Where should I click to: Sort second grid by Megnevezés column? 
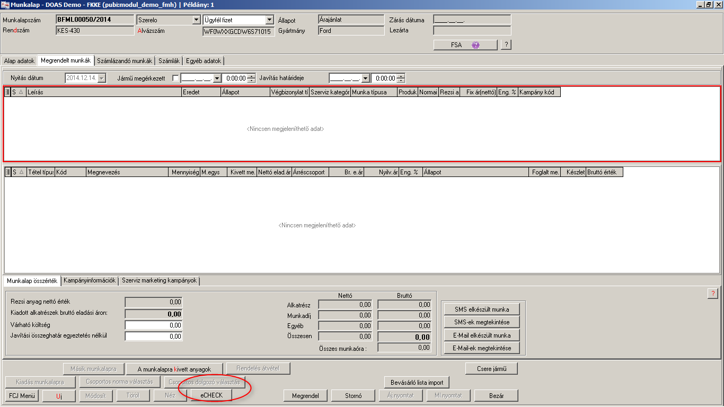point(128,172)
